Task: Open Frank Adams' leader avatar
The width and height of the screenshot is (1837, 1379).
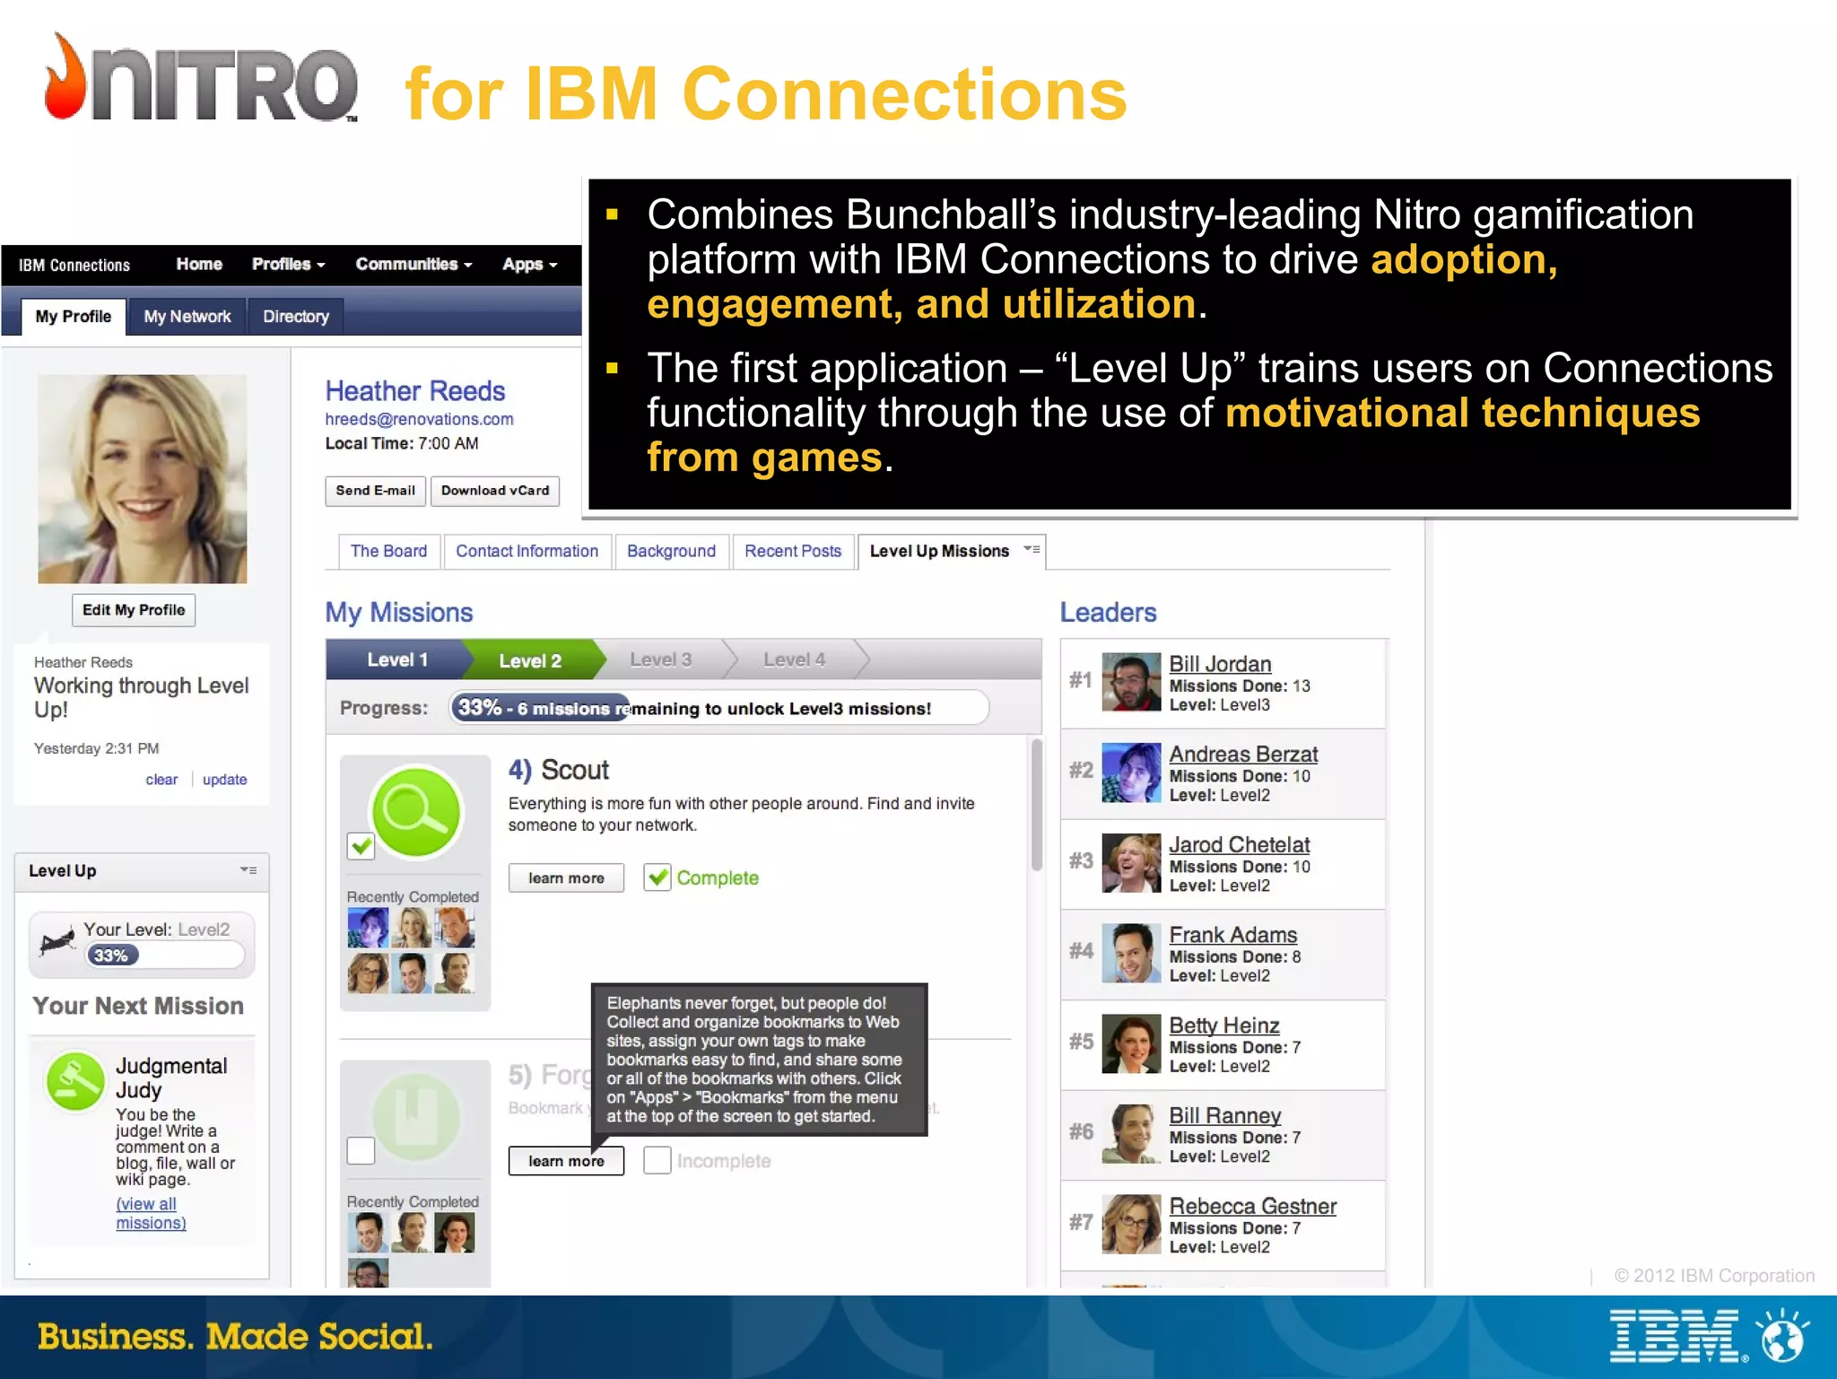Action: point(1131,953)
